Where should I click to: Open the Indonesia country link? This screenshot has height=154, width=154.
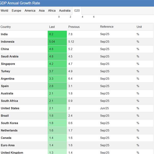click(8, 42)
